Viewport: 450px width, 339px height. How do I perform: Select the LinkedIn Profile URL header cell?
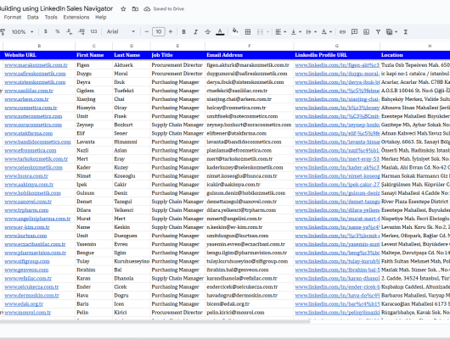337,55
